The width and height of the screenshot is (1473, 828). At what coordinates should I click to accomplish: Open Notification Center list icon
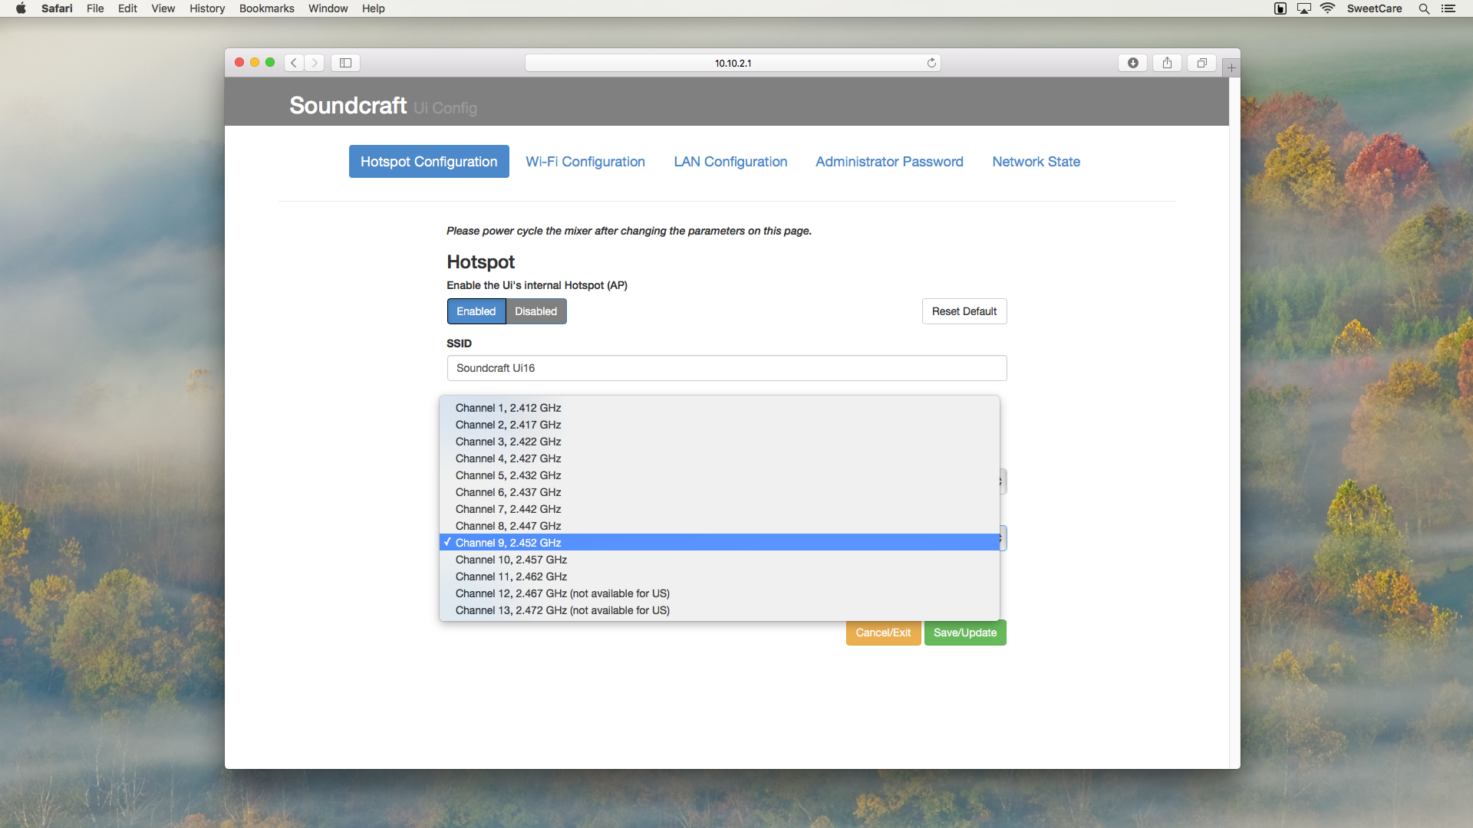[1448, 8]
